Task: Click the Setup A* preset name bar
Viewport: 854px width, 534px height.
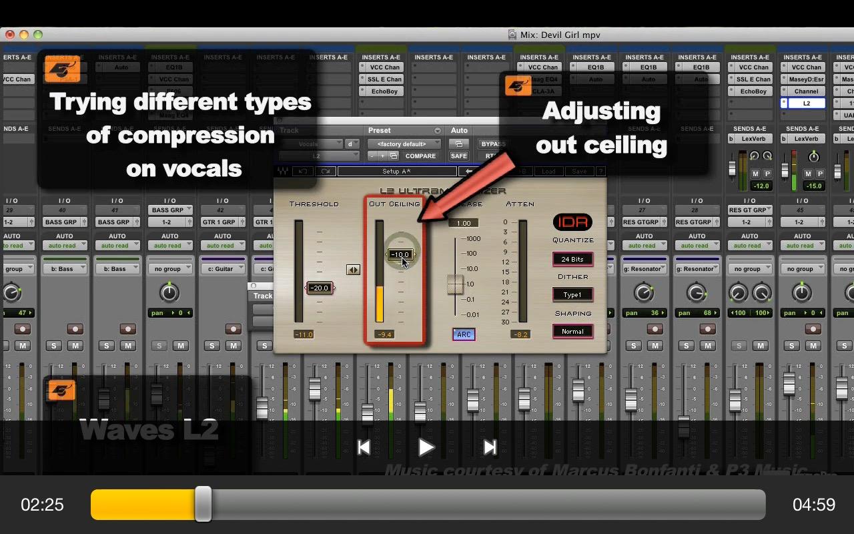Action: tap(397, 172)
